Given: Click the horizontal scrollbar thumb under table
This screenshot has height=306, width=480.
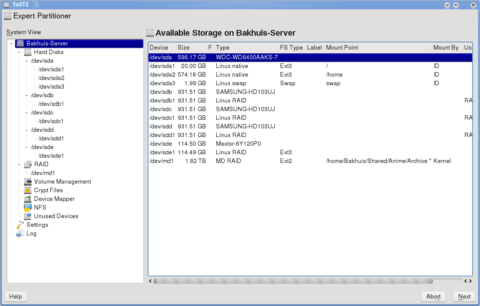Looking at the screenshot, I should (x=293, y=281).
